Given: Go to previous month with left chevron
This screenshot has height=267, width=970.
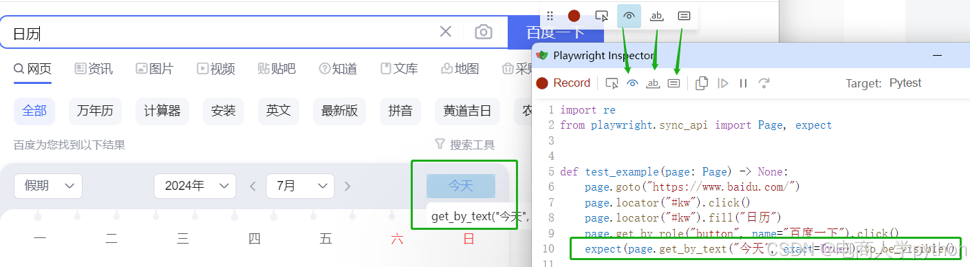Looking at the screenshot, I should point(252,186).
